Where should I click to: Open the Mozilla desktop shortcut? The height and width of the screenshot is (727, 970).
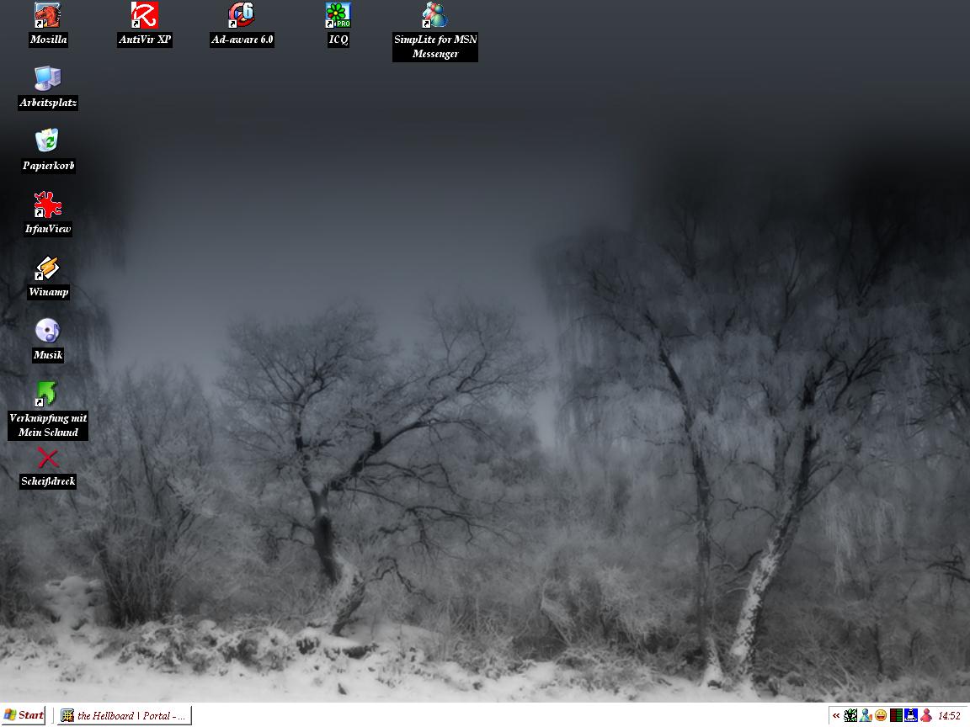(48, 15)
